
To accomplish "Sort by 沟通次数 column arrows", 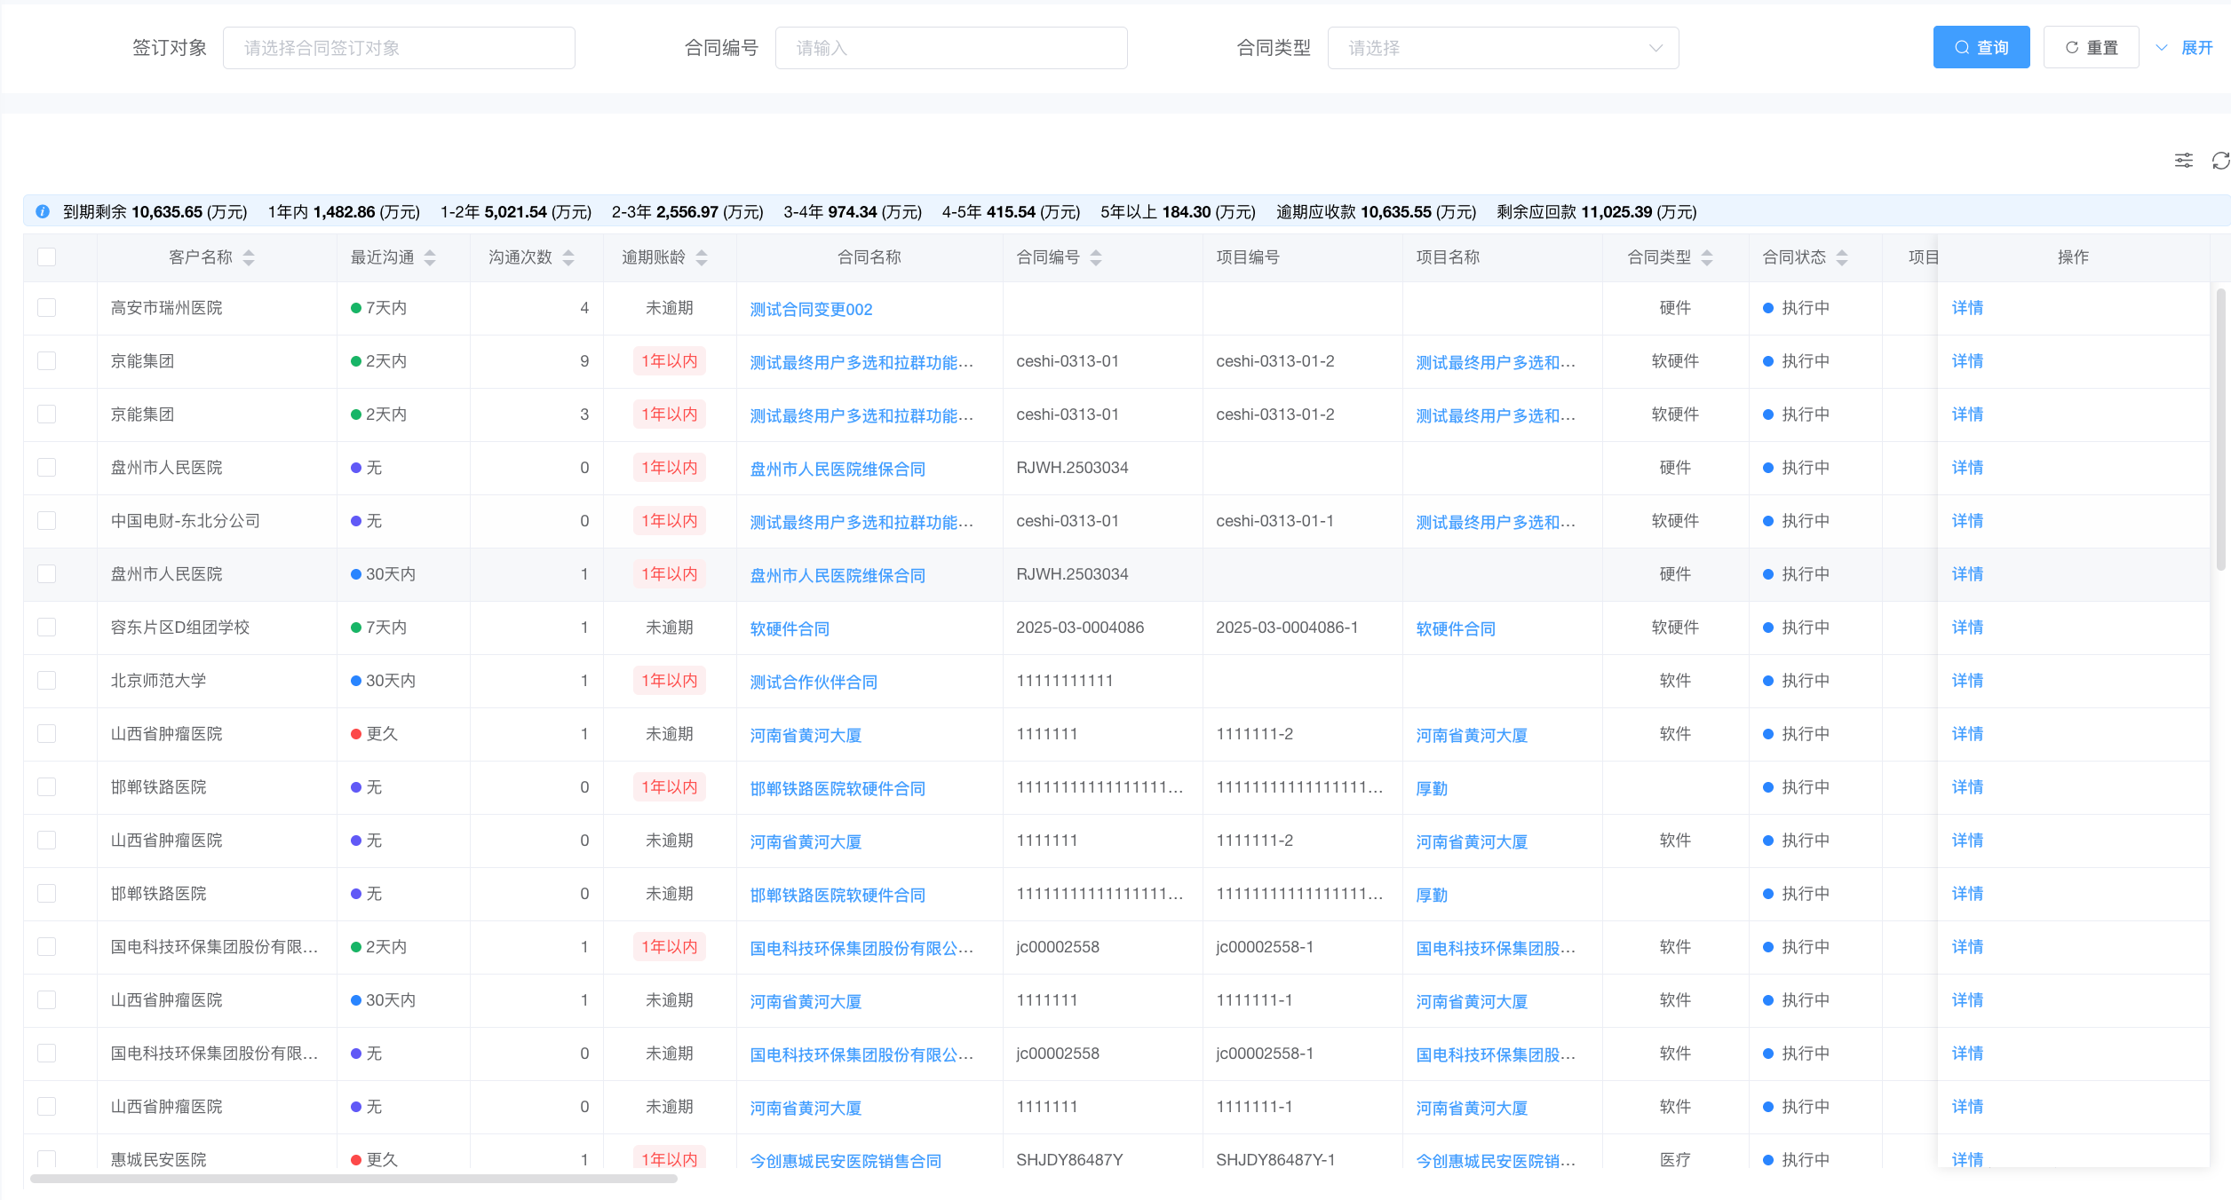I will [568, 257].
